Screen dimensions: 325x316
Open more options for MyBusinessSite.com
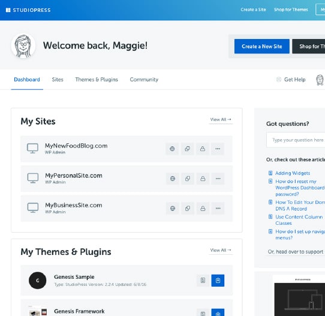[218, 208]
